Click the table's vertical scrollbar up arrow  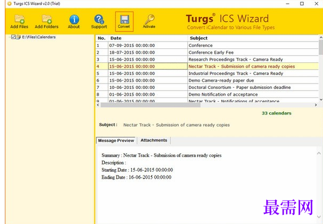[321, 37]
